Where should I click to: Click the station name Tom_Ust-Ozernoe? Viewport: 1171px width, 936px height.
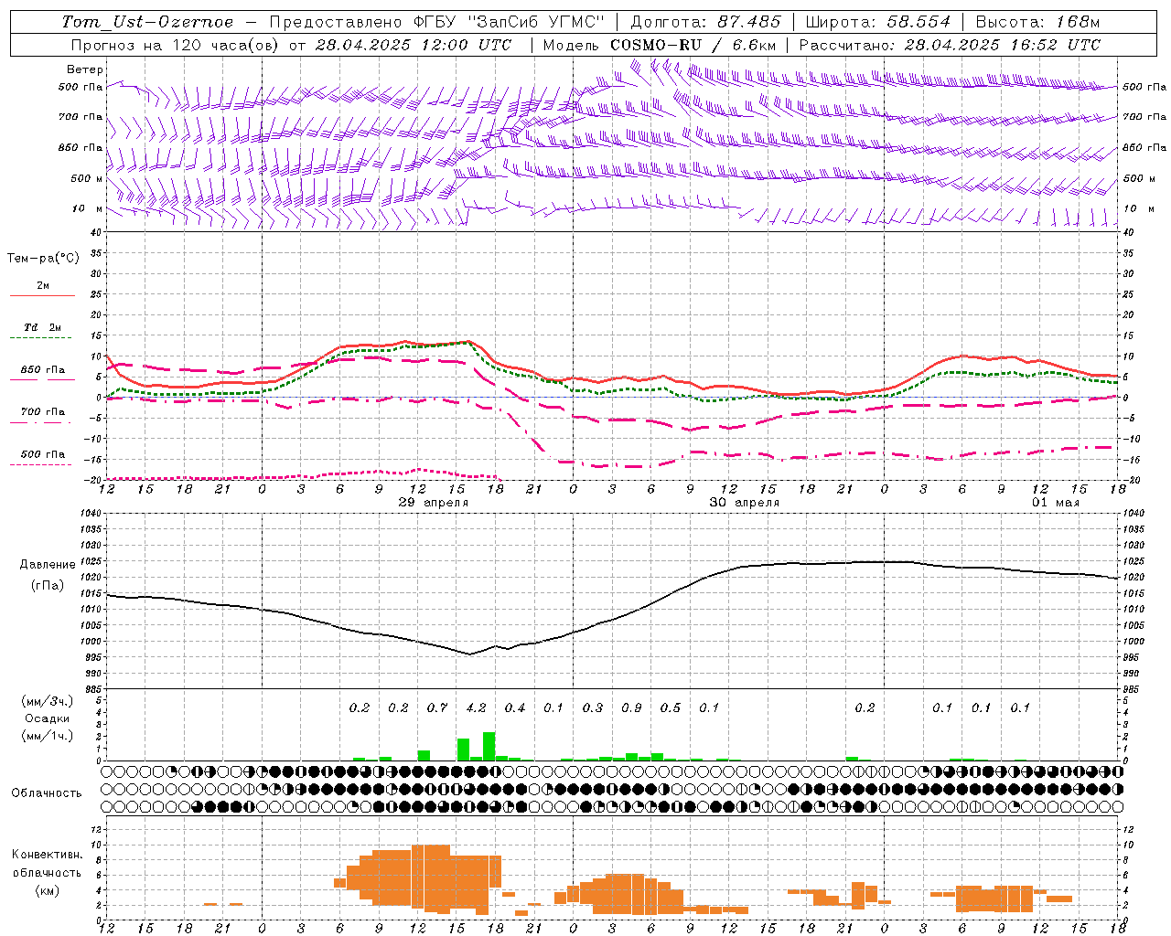147,22
